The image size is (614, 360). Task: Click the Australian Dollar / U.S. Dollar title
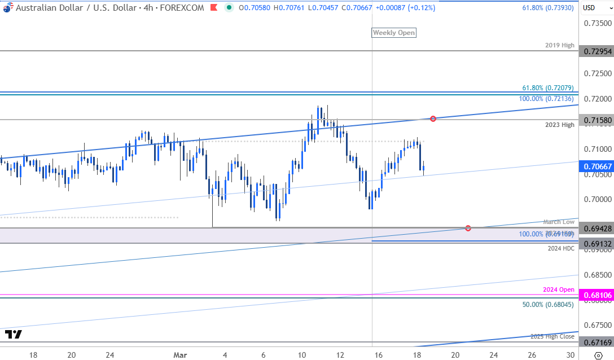coord(76,7)
